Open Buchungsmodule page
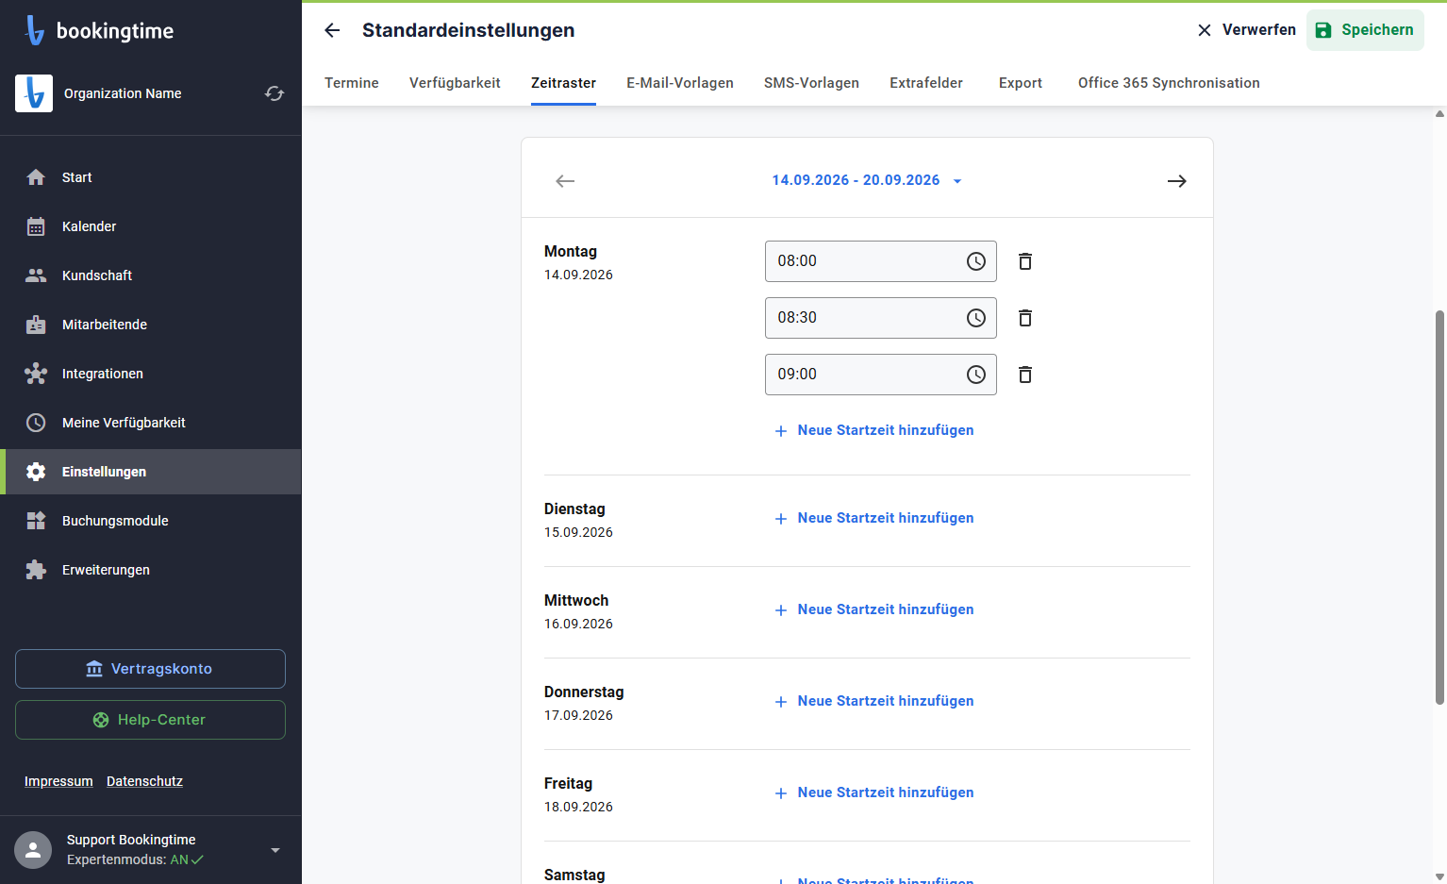Viewport: 1447px width, 884px height. (151, 521)
